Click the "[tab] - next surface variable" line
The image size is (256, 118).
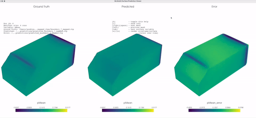point(133,29)
